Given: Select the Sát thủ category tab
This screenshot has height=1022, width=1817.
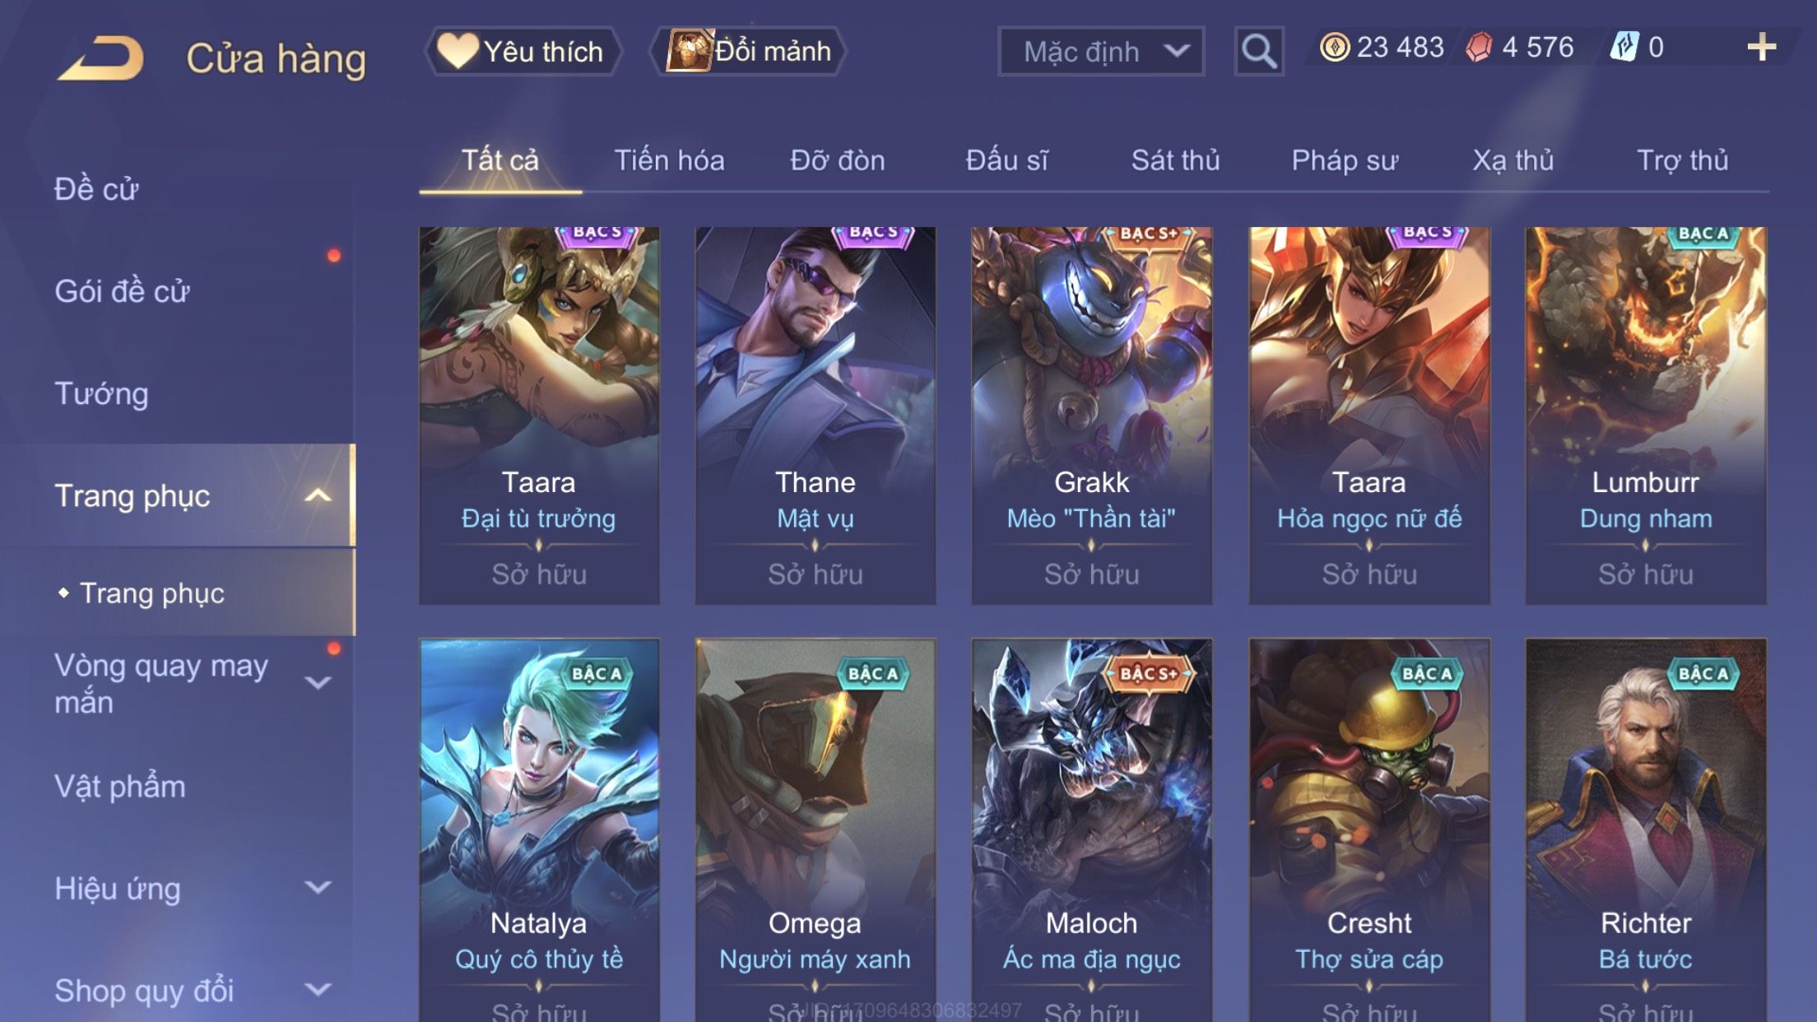Looking at the screenshot, I should pos(1175,160).
